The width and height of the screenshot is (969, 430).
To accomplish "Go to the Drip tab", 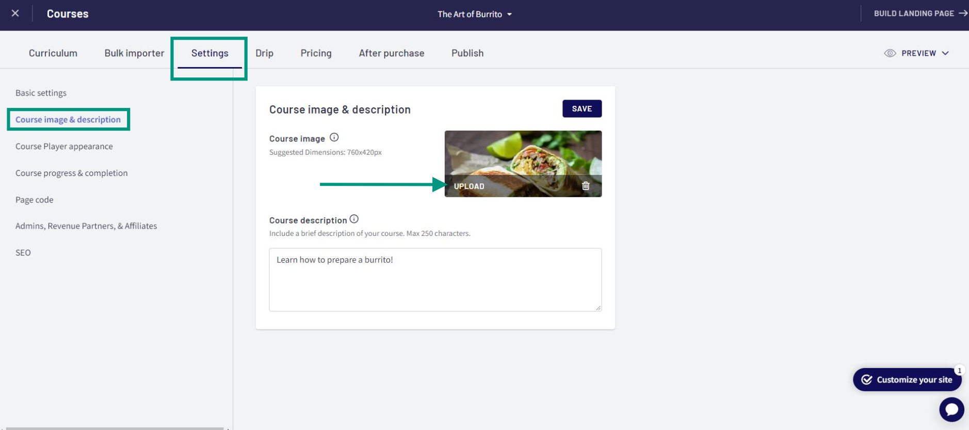I will point(264,53).
